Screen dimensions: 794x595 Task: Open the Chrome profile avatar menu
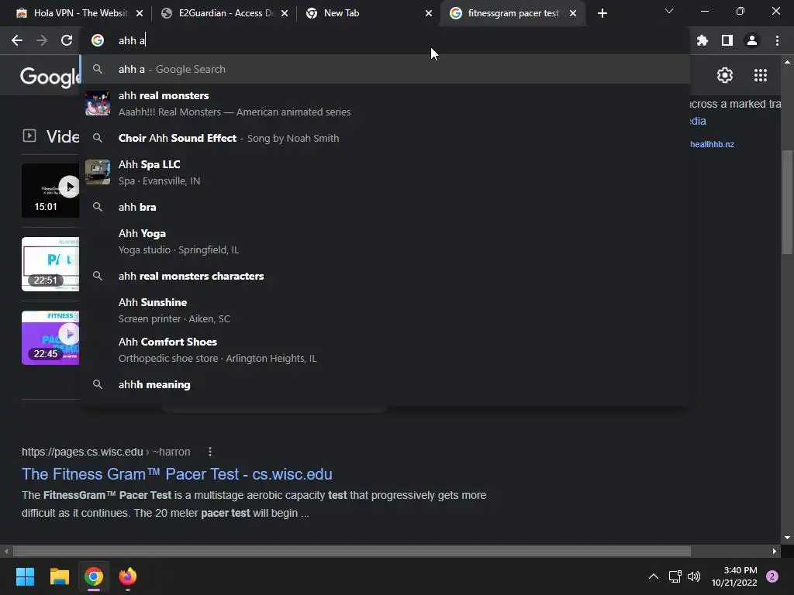point(752,40)
